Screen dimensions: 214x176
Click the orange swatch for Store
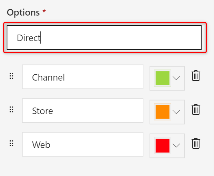click(x=162, y=112)
